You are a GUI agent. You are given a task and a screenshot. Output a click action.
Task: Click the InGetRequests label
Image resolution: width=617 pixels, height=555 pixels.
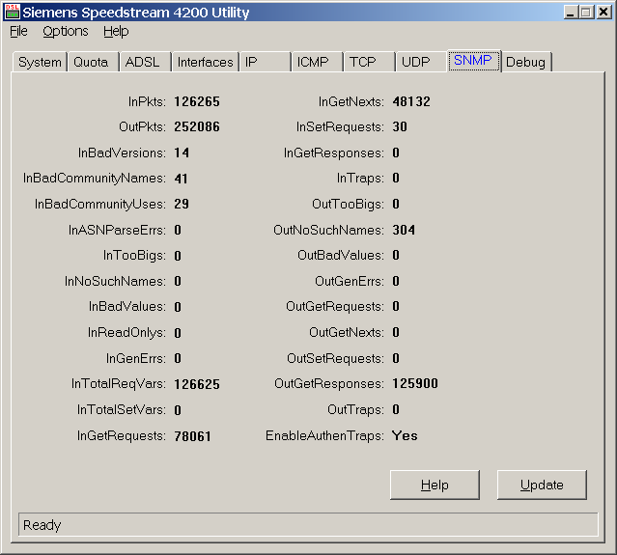point(122,436)
